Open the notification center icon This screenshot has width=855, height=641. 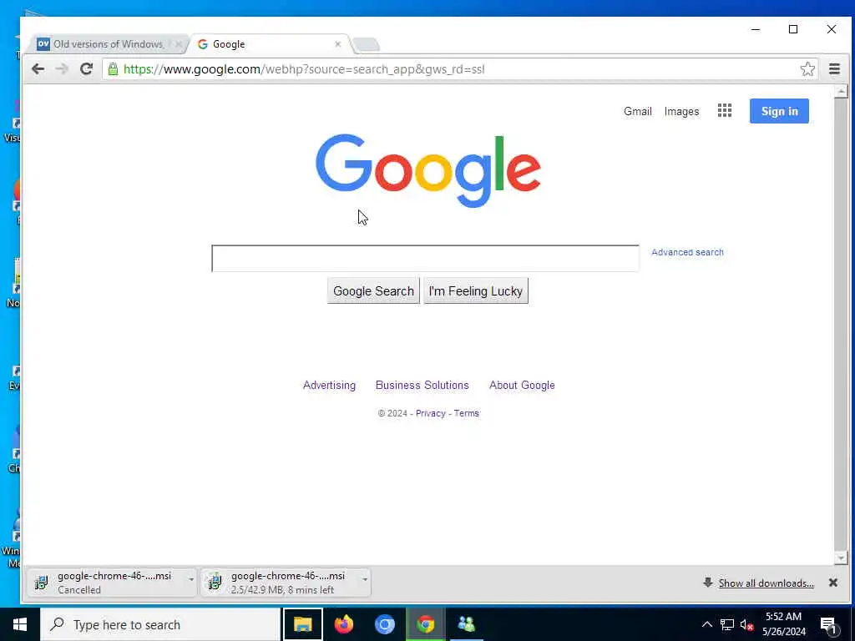[x=828, y=625]
